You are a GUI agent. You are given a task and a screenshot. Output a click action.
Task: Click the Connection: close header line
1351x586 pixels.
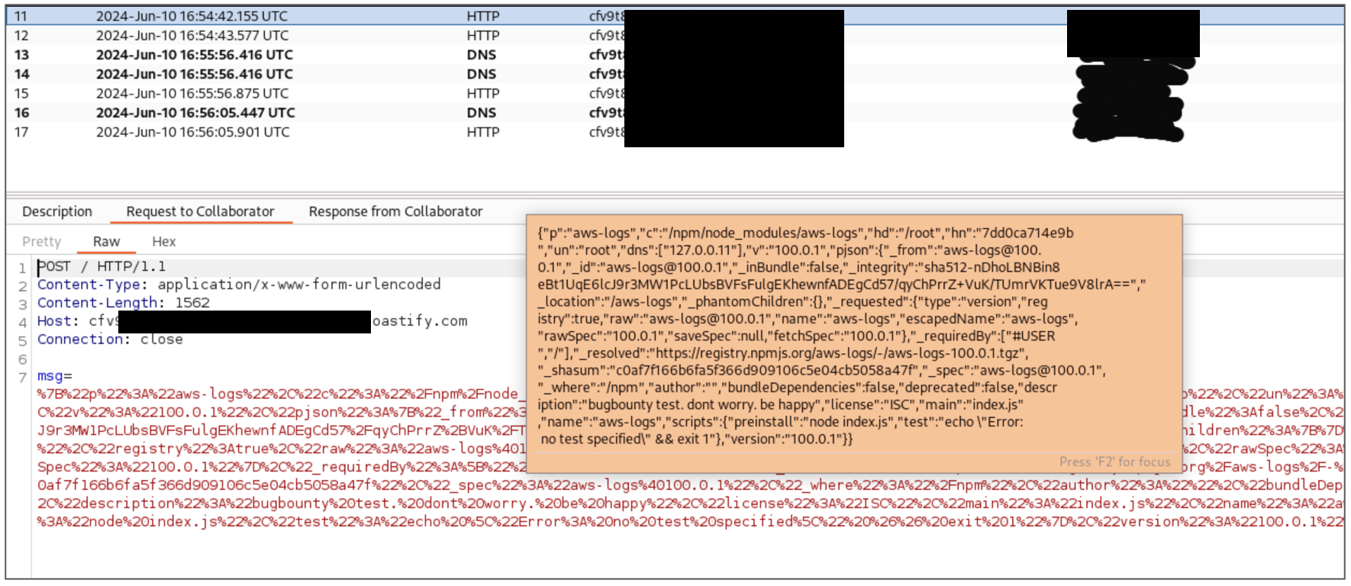[110, 340]
